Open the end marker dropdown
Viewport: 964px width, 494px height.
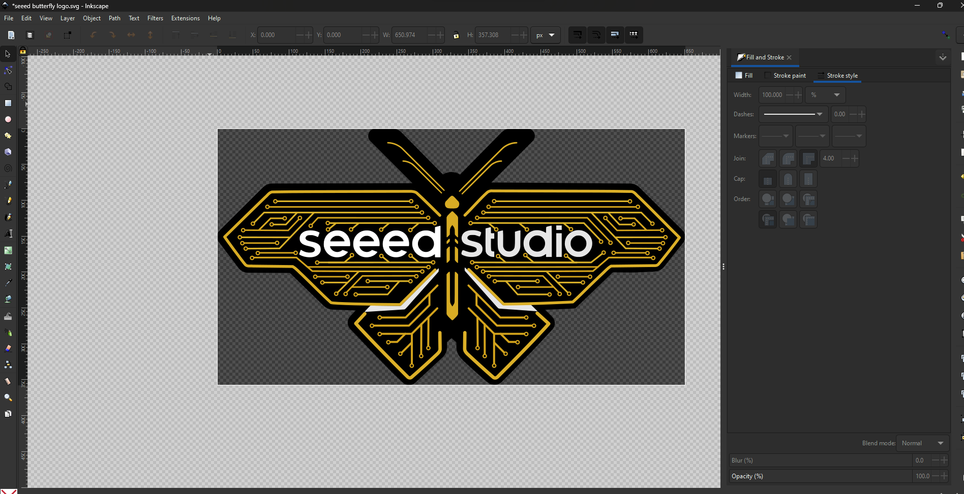pyautogui.click(x=849, y=136)
